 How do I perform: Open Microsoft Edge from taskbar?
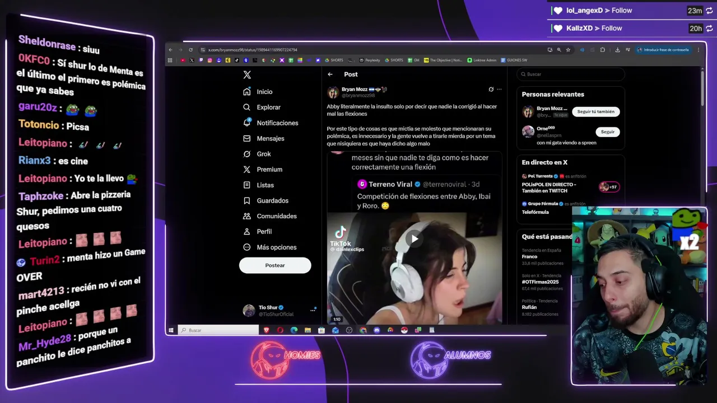(294, 330)
